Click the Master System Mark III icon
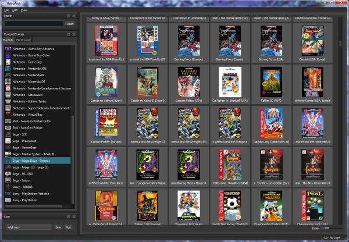Screen dimensions: 349x242 [x=8, y=154]
